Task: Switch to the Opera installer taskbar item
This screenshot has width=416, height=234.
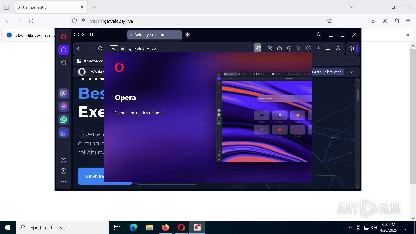Action: tap(197, 227)
